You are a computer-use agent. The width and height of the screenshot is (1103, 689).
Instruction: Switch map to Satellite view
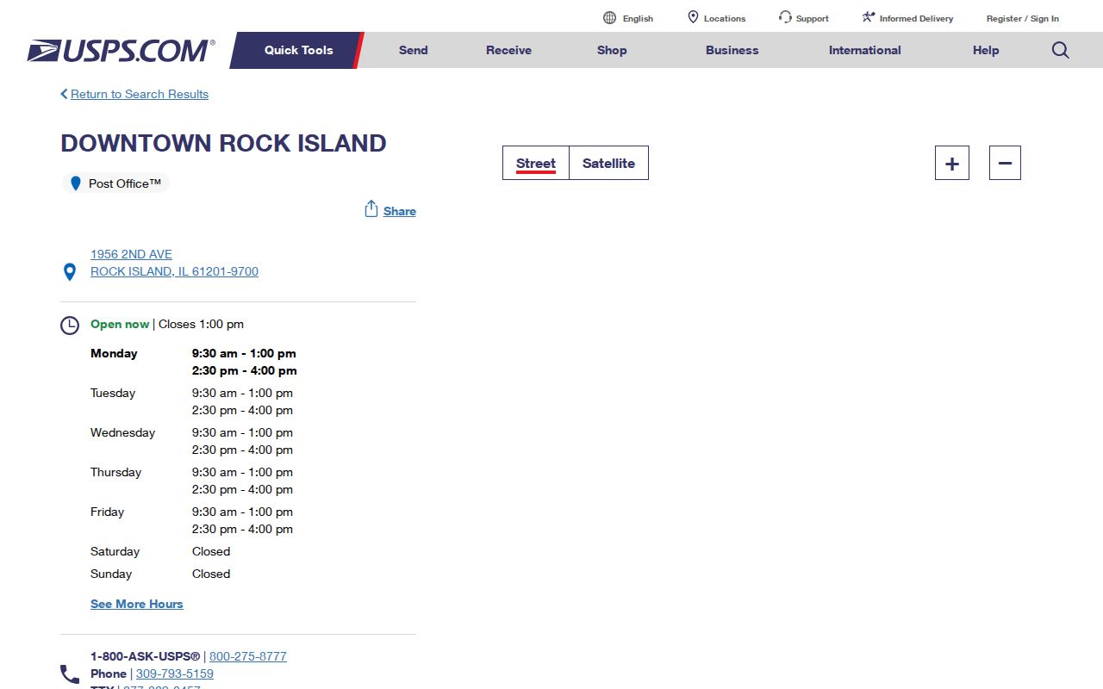pyautogui.click(x=608, y=163)
